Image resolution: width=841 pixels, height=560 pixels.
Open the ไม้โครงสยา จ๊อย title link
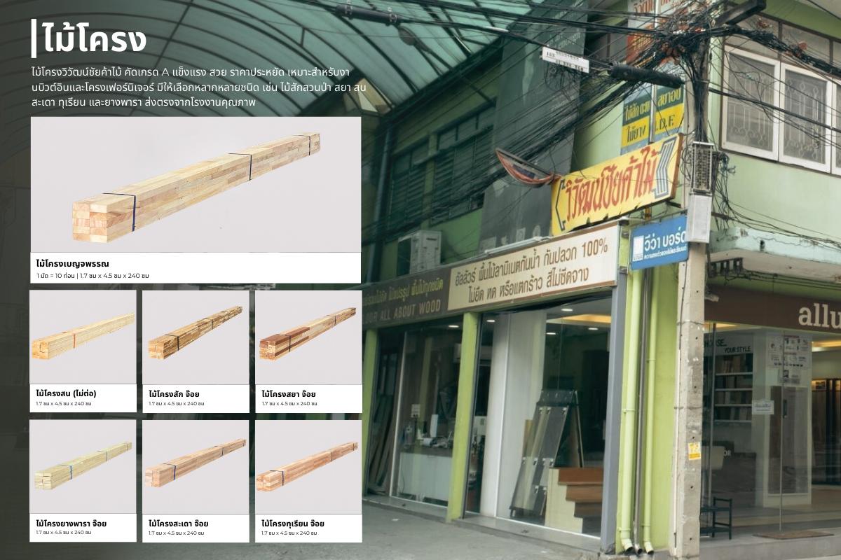[289, 394]
